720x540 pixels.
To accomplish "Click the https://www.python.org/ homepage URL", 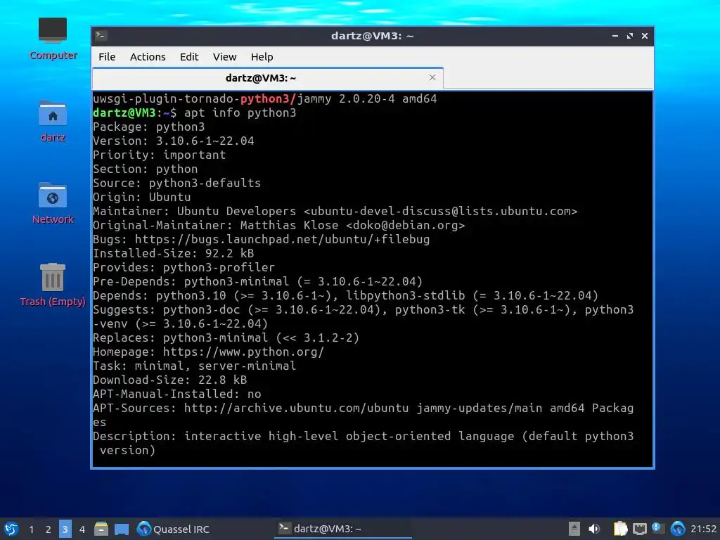I will [x=243, y=352].
